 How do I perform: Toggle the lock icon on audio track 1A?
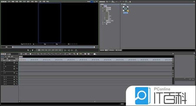point(17,77)
